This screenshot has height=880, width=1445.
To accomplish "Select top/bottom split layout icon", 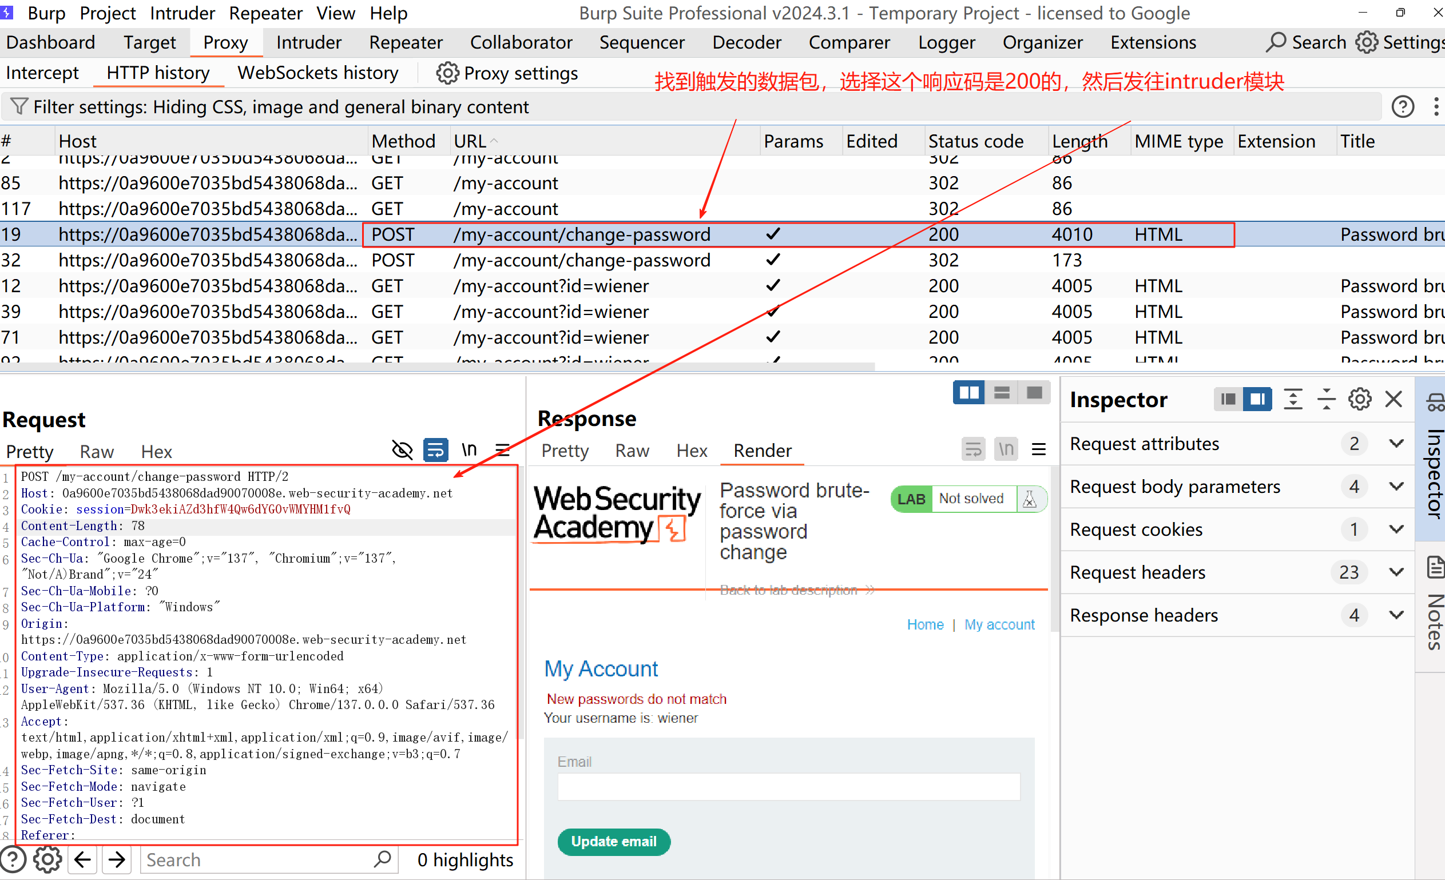I will [x=1002, y=393].
